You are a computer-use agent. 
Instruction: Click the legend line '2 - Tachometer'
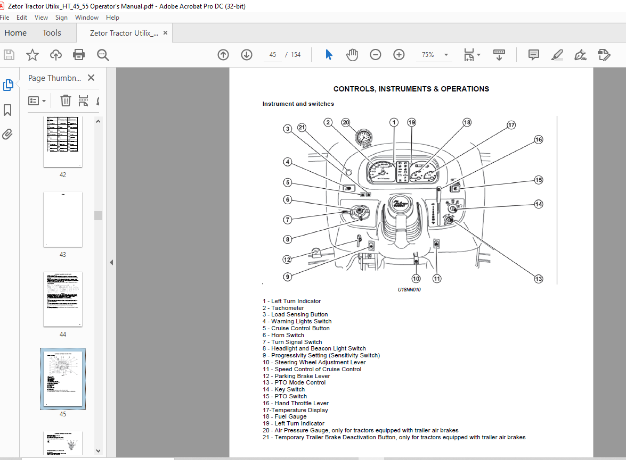[283, 308]
